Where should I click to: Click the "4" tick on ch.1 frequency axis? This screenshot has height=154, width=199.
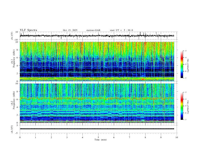17,66
